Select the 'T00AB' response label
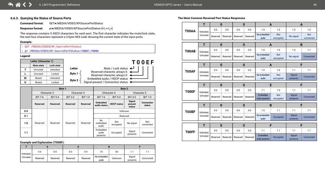This screenshot has height=182, width=325. (x=190, y=51)
